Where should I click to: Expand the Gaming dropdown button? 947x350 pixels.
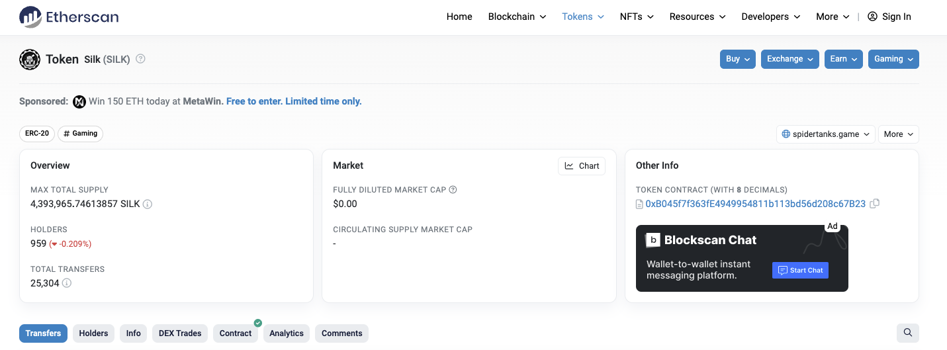[893, 59]
